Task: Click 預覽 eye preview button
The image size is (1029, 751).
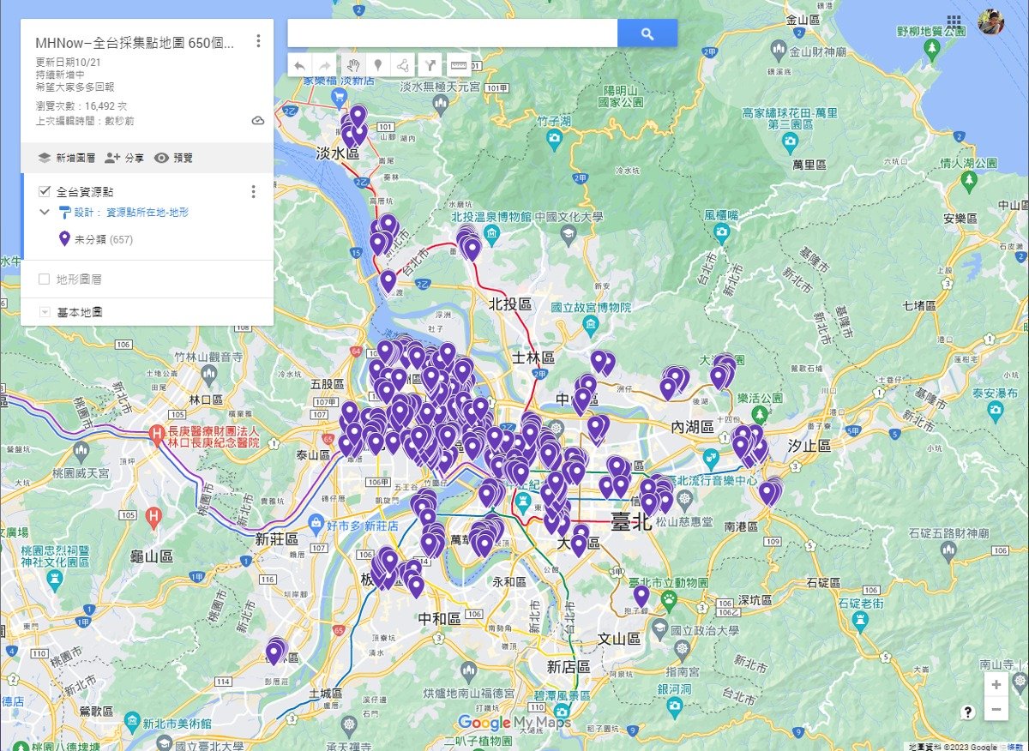Action: click(x=173, y=158)
